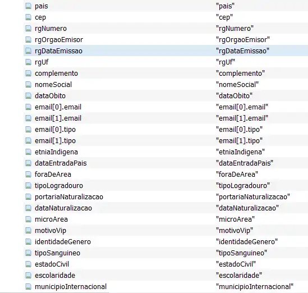Screen dimensions: 308x293
Task: Select the dataEntradaPais field name
Action: [x=61, y=163]
